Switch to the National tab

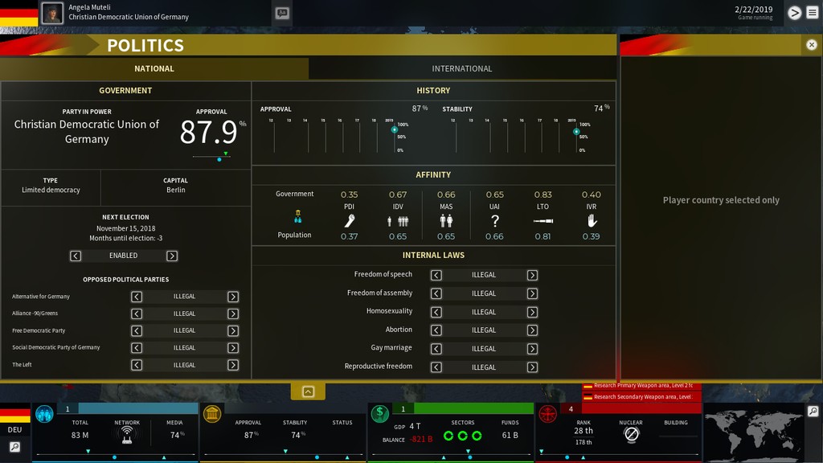pyautogui.click(x=154, y=68)
